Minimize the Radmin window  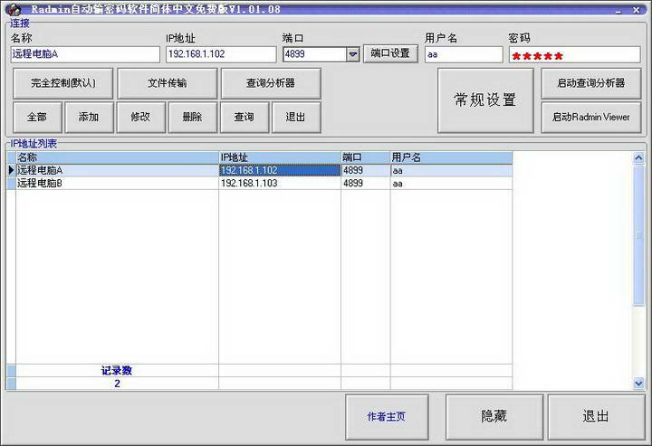click(618, 10)
